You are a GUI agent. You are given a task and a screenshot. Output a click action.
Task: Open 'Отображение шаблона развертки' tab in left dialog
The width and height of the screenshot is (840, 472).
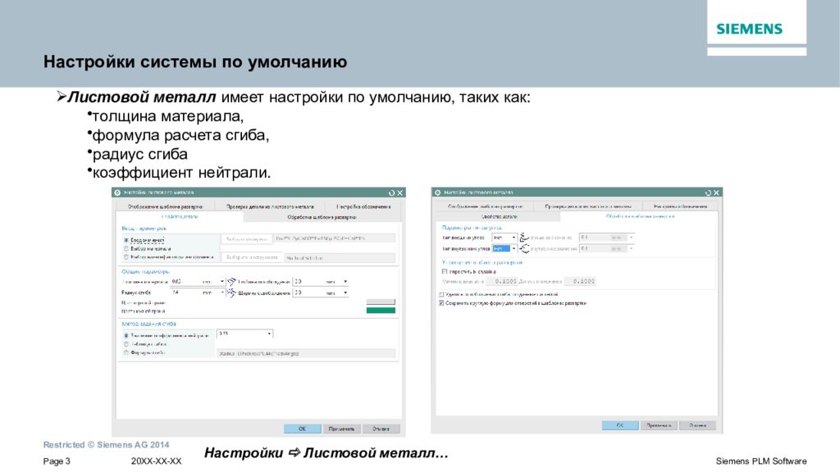pos(166,206)
